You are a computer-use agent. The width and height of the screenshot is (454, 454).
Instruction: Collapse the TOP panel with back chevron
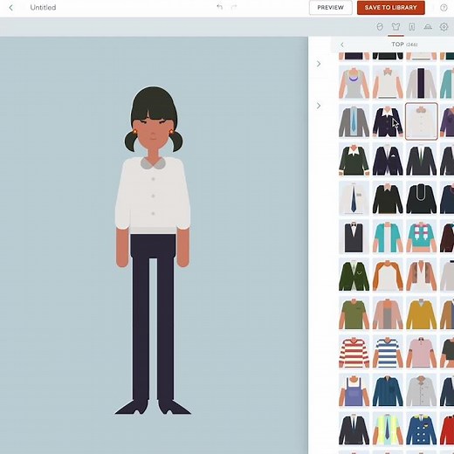[x=342, y=45]
